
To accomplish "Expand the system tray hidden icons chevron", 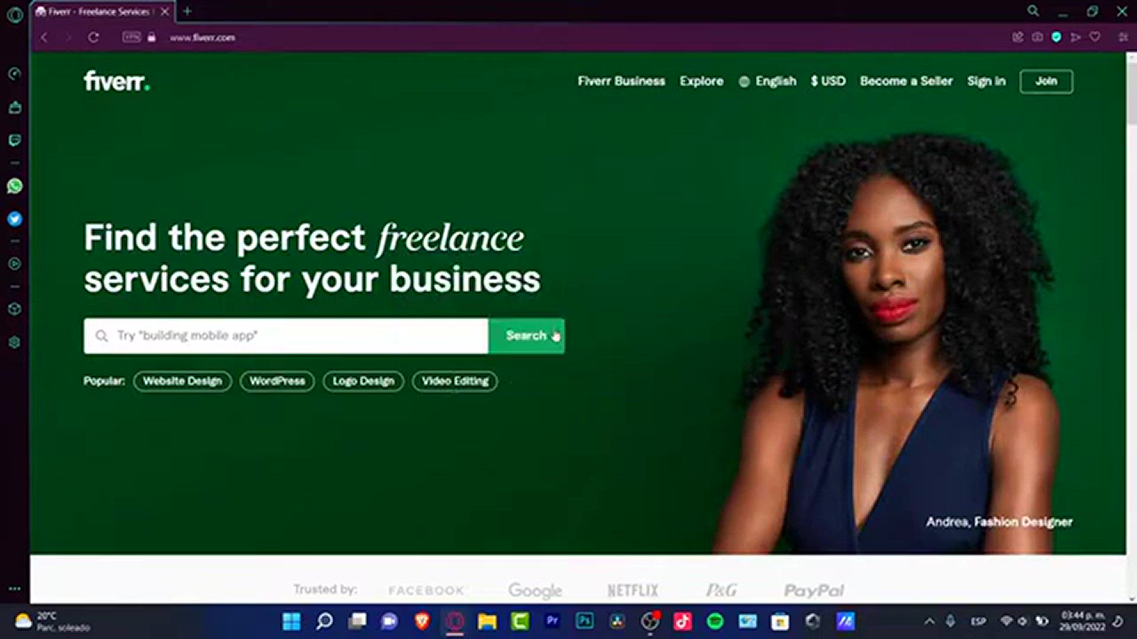I will click(929, 621).
